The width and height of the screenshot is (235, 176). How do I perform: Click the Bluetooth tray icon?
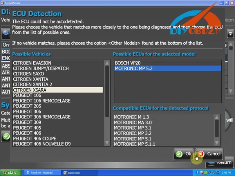[x=197, y=173]
